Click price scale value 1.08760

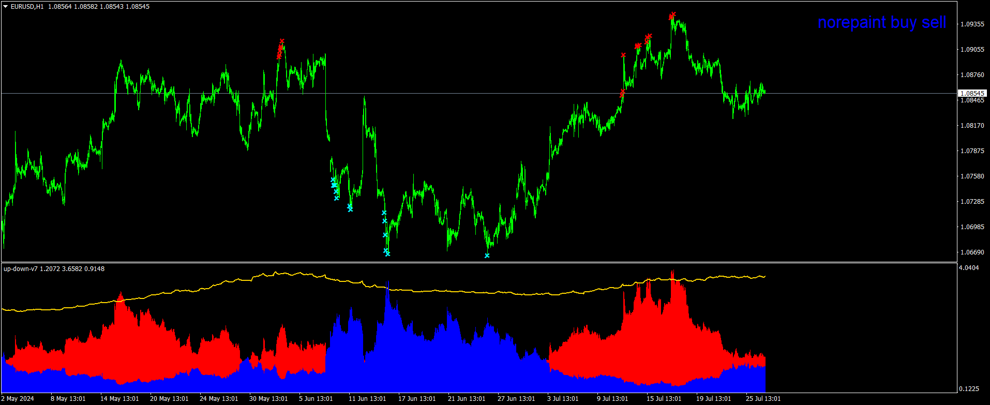(972, 75)
